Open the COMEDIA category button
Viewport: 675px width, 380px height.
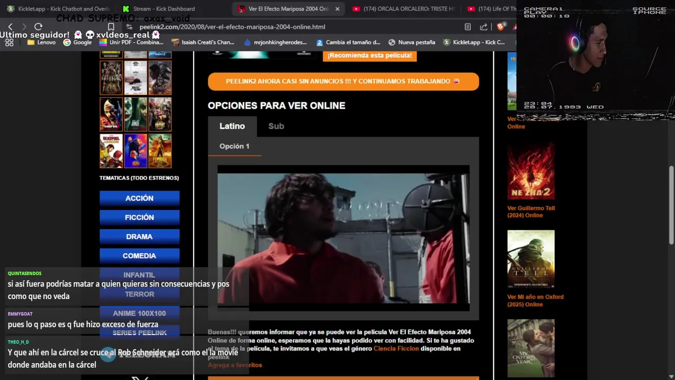tap(139, 255)
